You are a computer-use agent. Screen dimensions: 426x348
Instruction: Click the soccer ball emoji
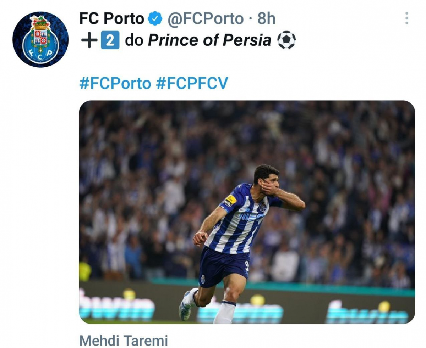(286, 40)
